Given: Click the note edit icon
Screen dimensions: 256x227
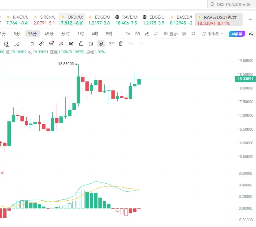Looking at the screenshot, I should click(91, 44).
